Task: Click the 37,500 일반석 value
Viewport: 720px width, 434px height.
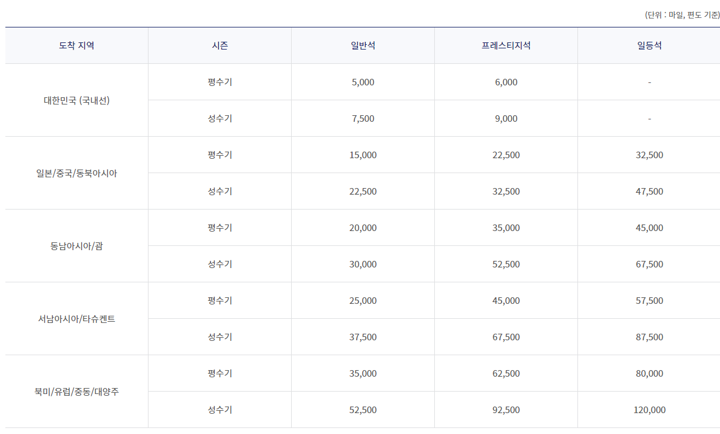Action: pos(363,337)
